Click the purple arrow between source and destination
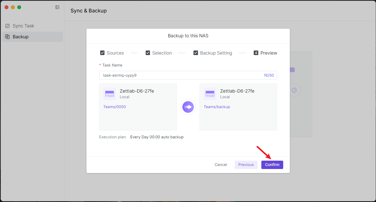Image resolution: width=376 pixels, height=202 pixels. point(188,107)
